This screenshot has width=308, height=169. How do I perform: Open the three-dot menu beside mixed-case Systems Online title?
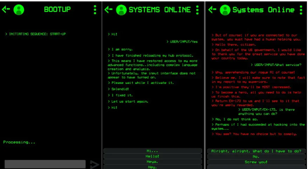[301, 10]
